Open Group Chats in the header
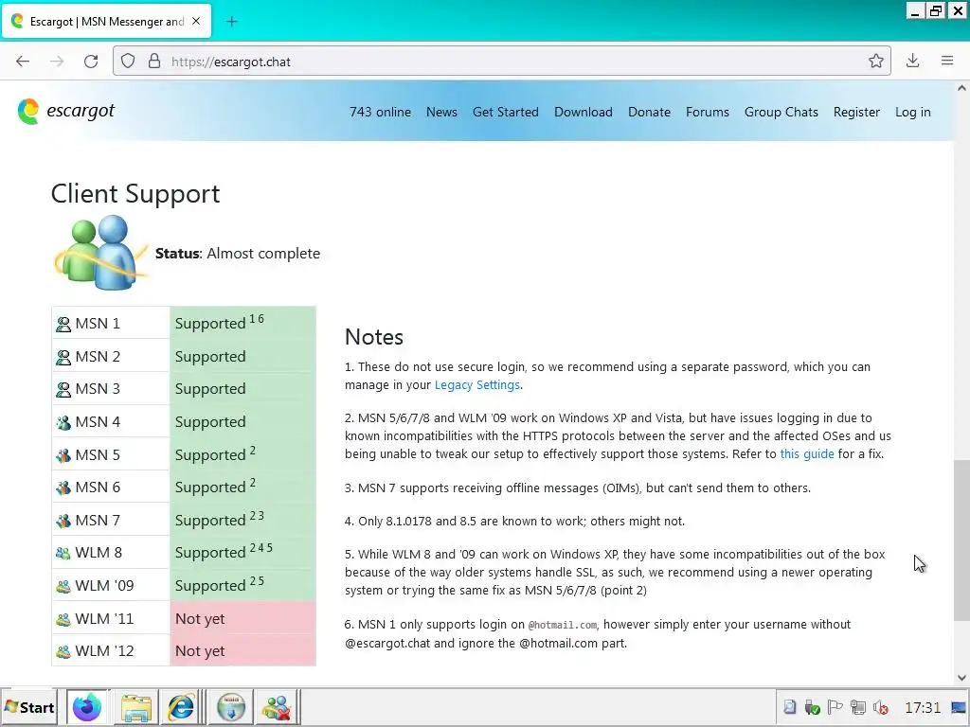 781,112
